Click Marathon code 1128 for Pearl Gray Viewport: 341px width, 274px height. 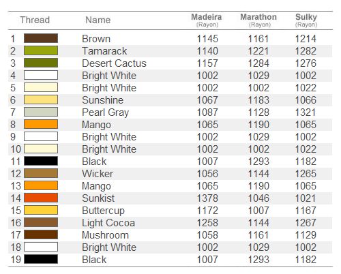point(258,112)
